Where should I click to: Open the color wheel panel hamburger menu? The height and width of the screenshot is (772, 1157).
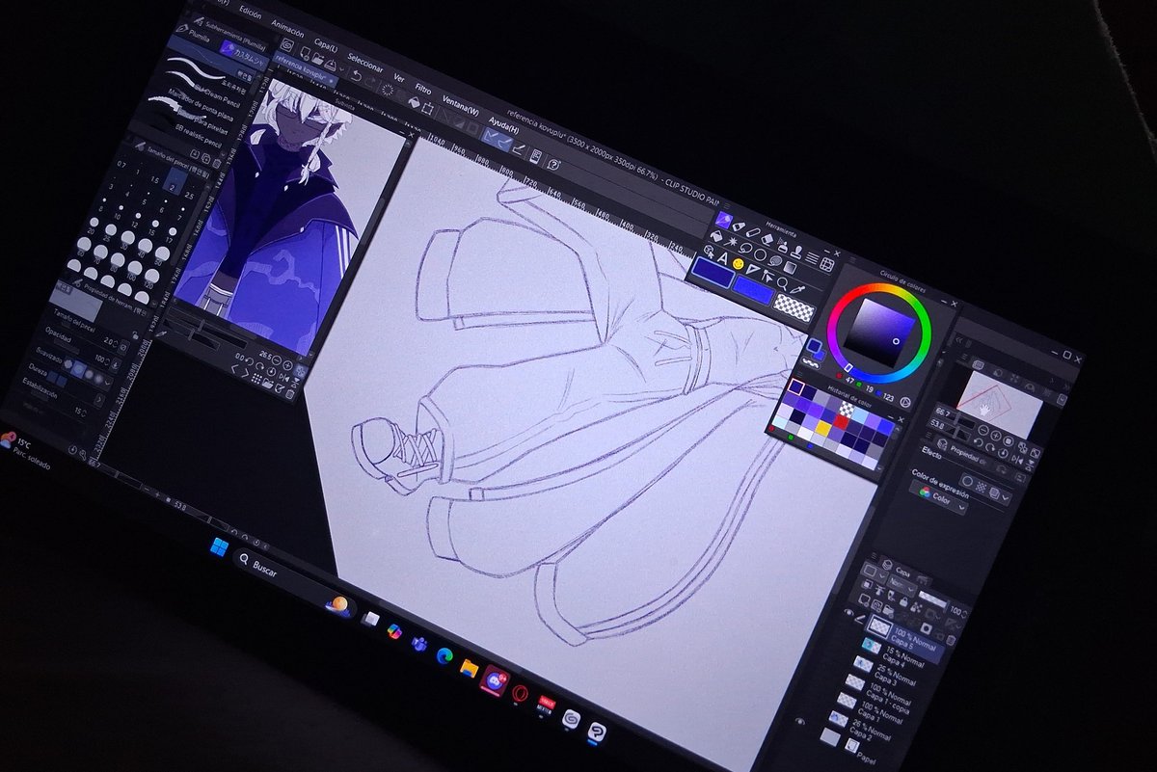[x=852, y=259]
